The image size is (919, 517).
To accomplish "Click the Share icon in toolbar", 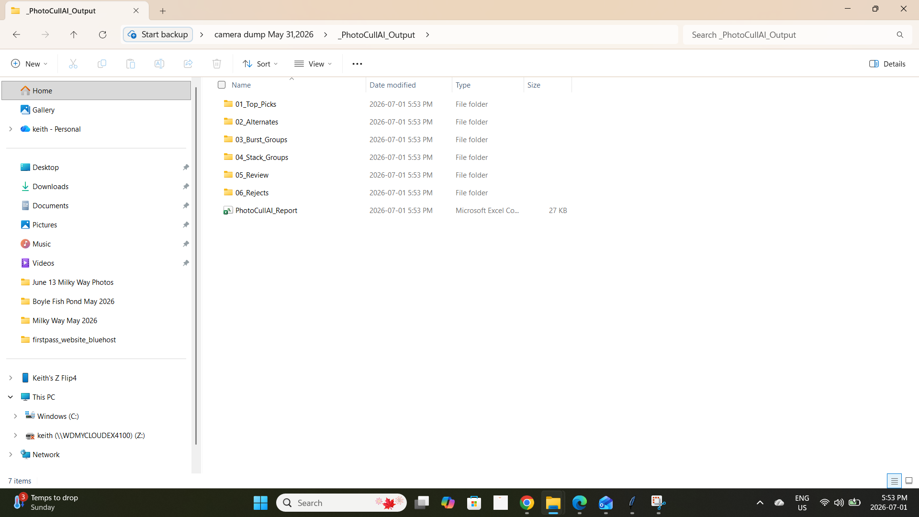I will [x=188, y=64].
